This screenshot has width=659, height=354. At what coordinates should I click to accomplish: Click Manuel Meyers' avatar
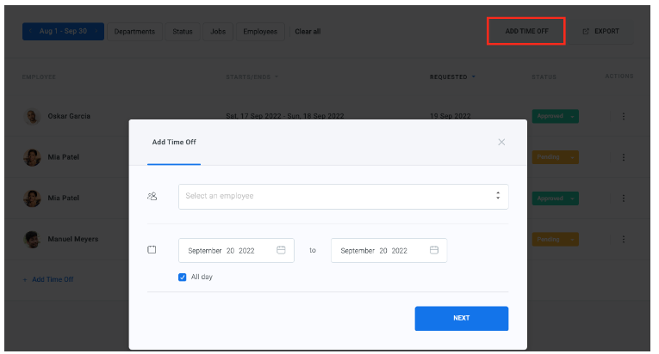[x=32, y=240]
